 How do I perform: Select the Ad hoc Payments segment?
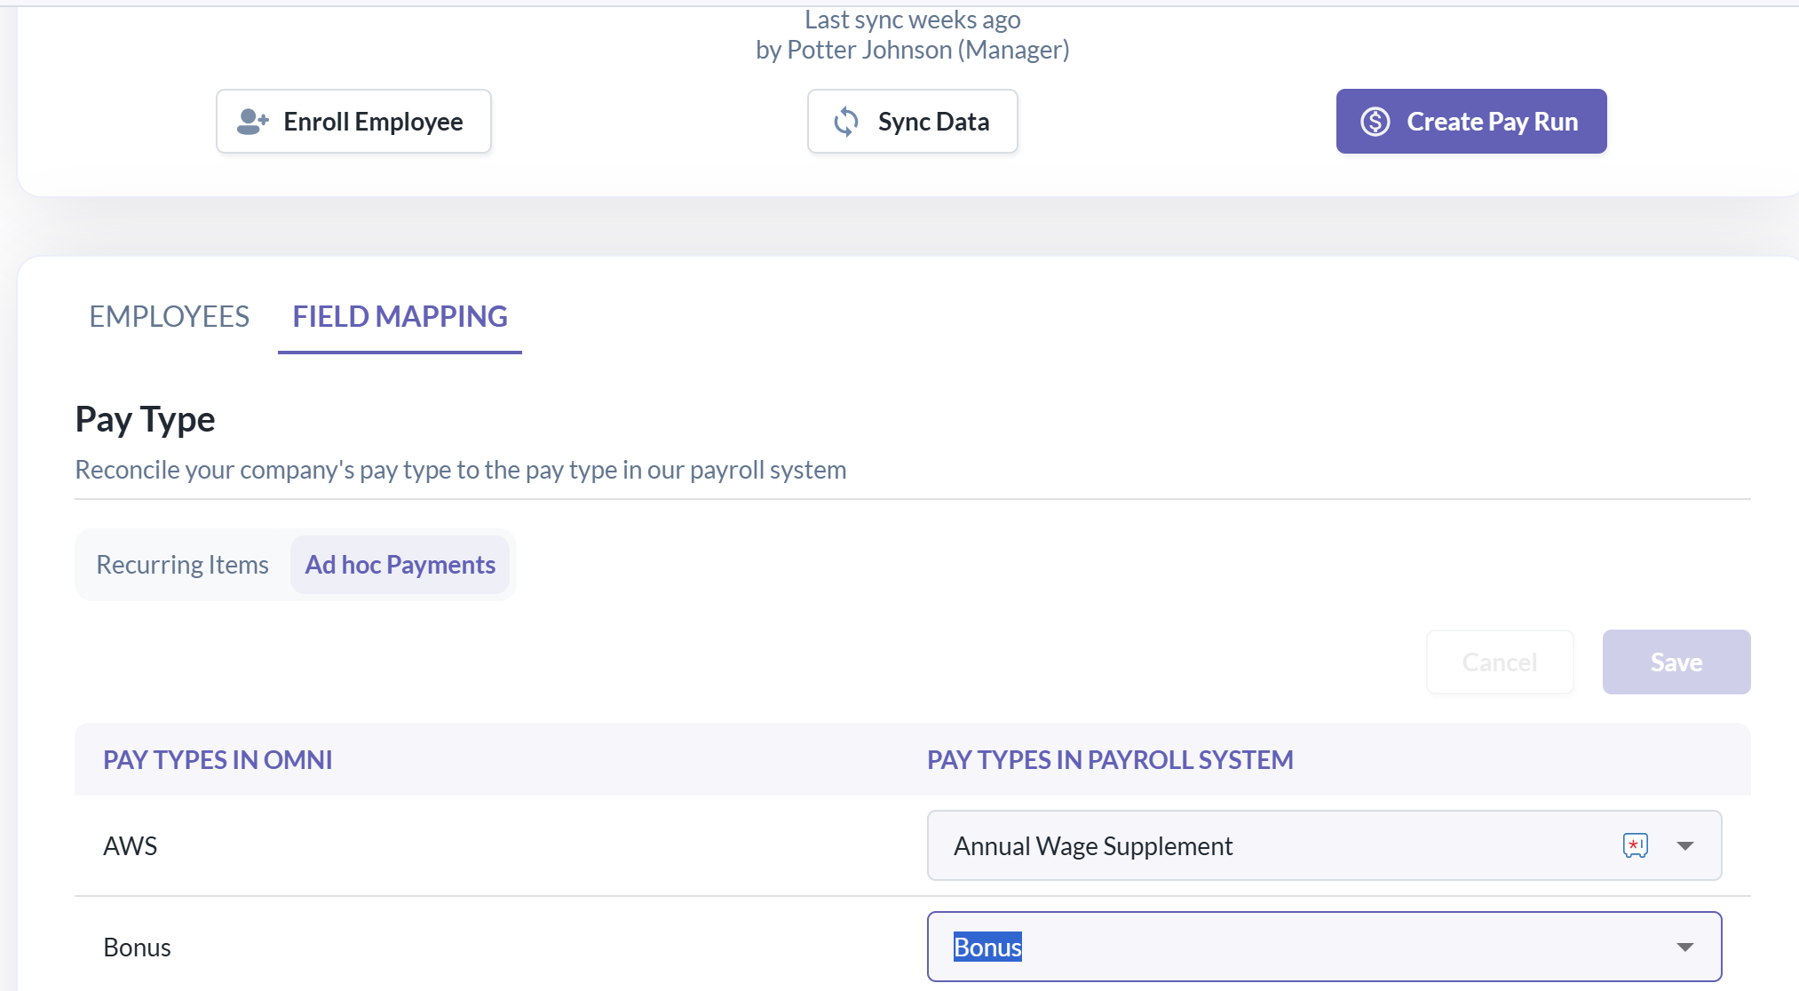(400, 565)
